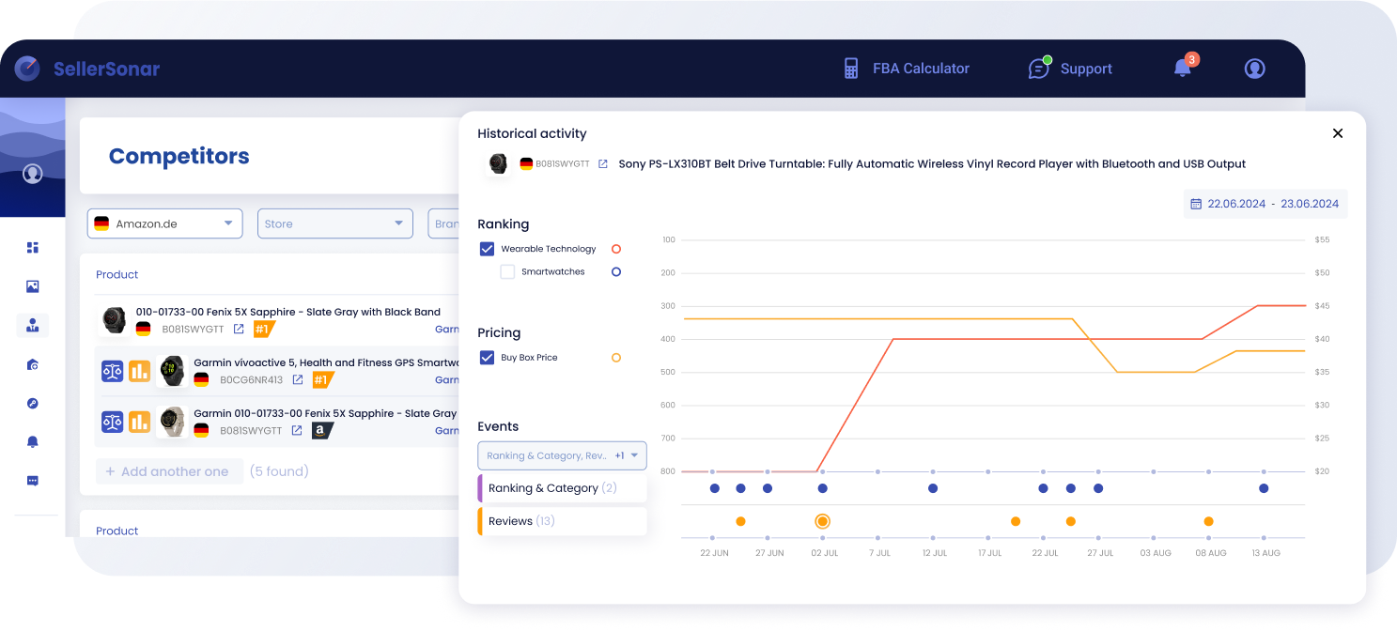Open the FBA Calculator icon
This screenshot has width=1397, height=631.
(851, 69)
